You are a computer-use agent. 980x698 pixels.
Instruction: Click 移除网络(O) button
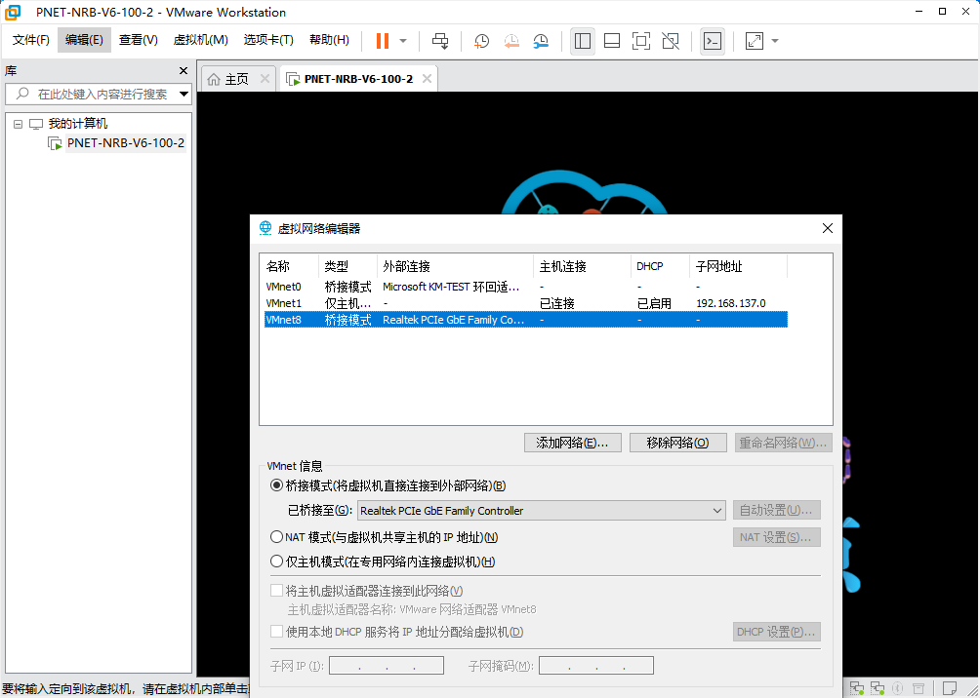coord(678,443)
